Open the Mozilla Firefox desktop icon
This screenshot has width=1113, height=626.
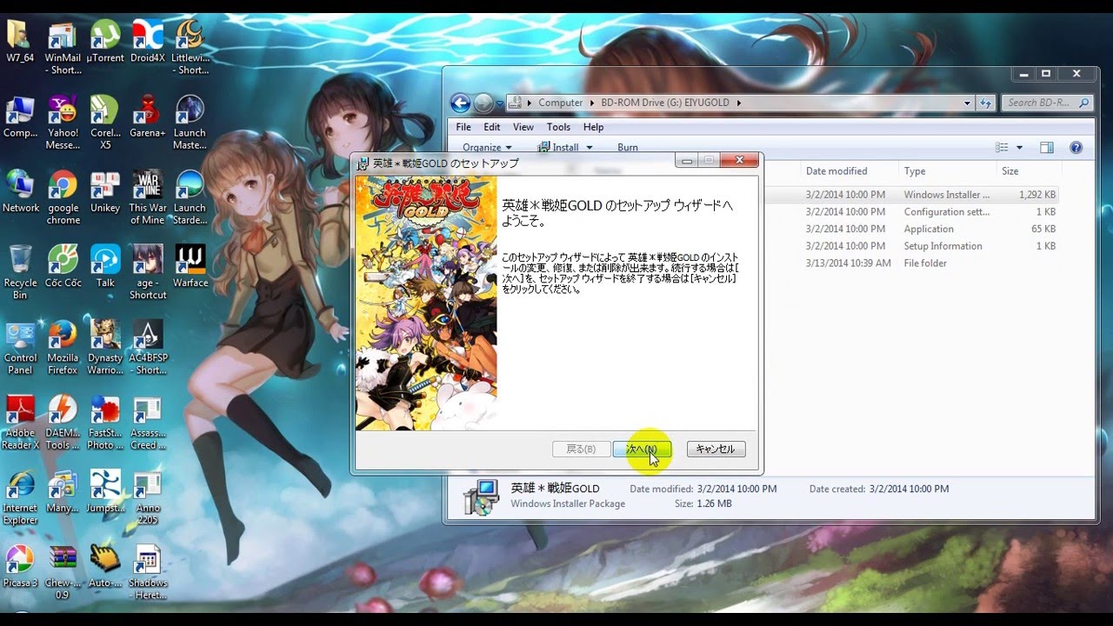(x=63, y=348)
